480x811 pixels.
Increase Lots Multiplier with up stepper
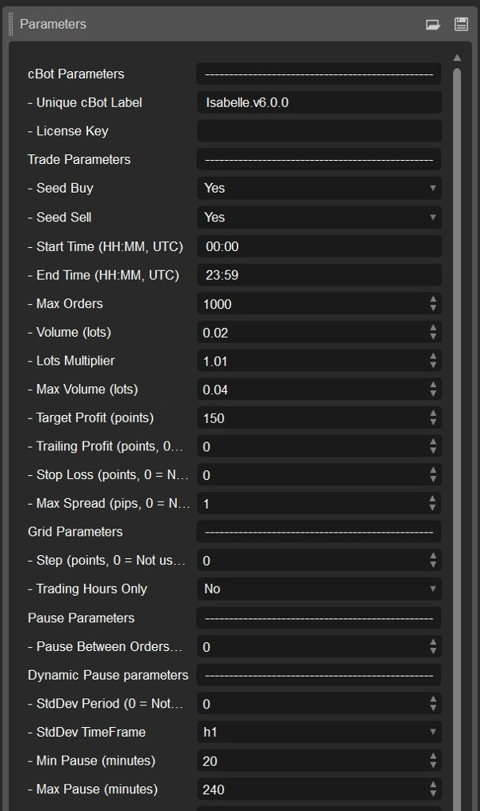pos(435,358)
